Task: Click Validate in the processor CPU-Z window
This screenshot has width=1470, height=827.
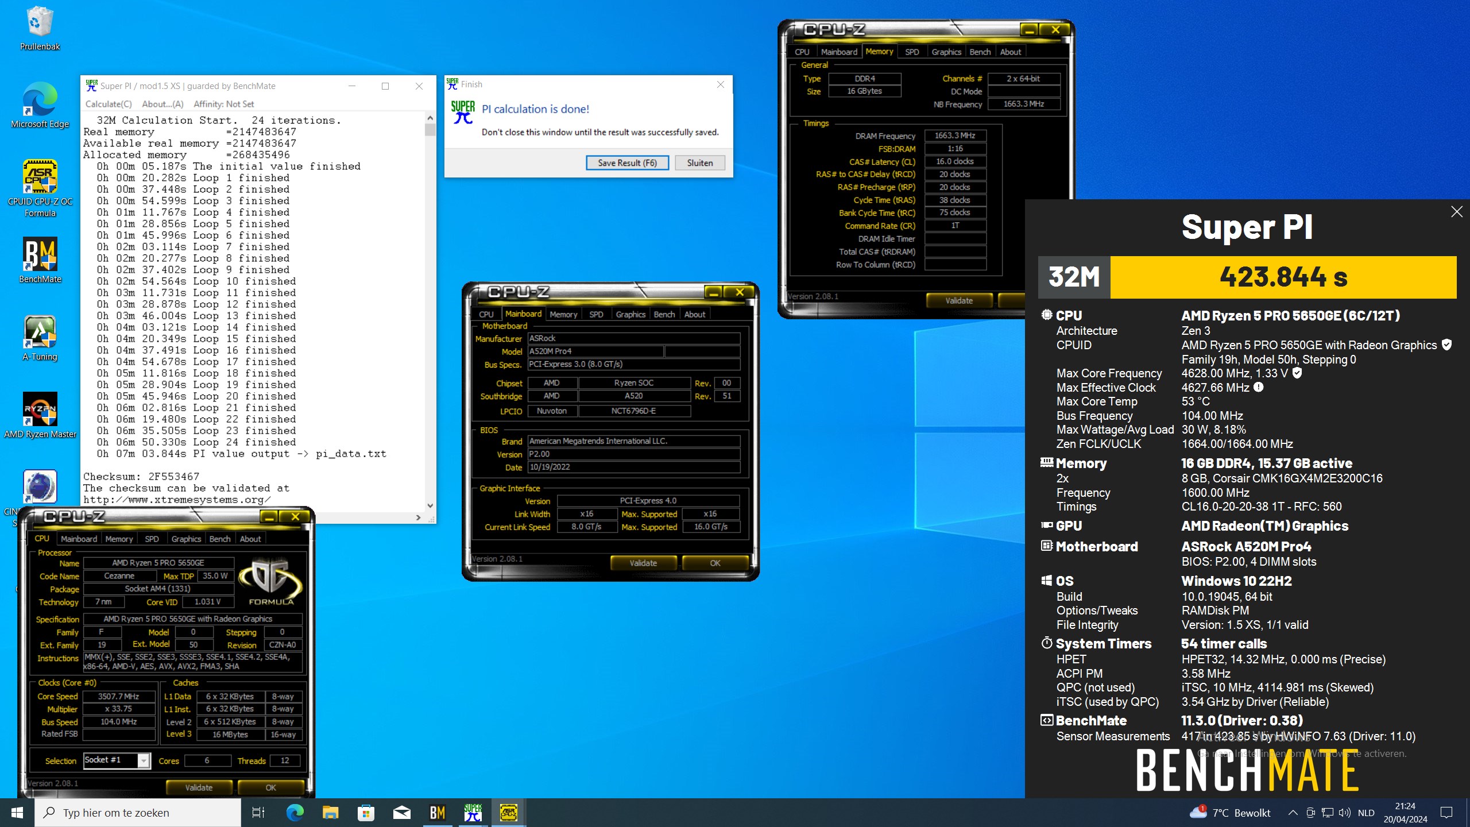Action: pyautogui.click(x=199, y=787)
